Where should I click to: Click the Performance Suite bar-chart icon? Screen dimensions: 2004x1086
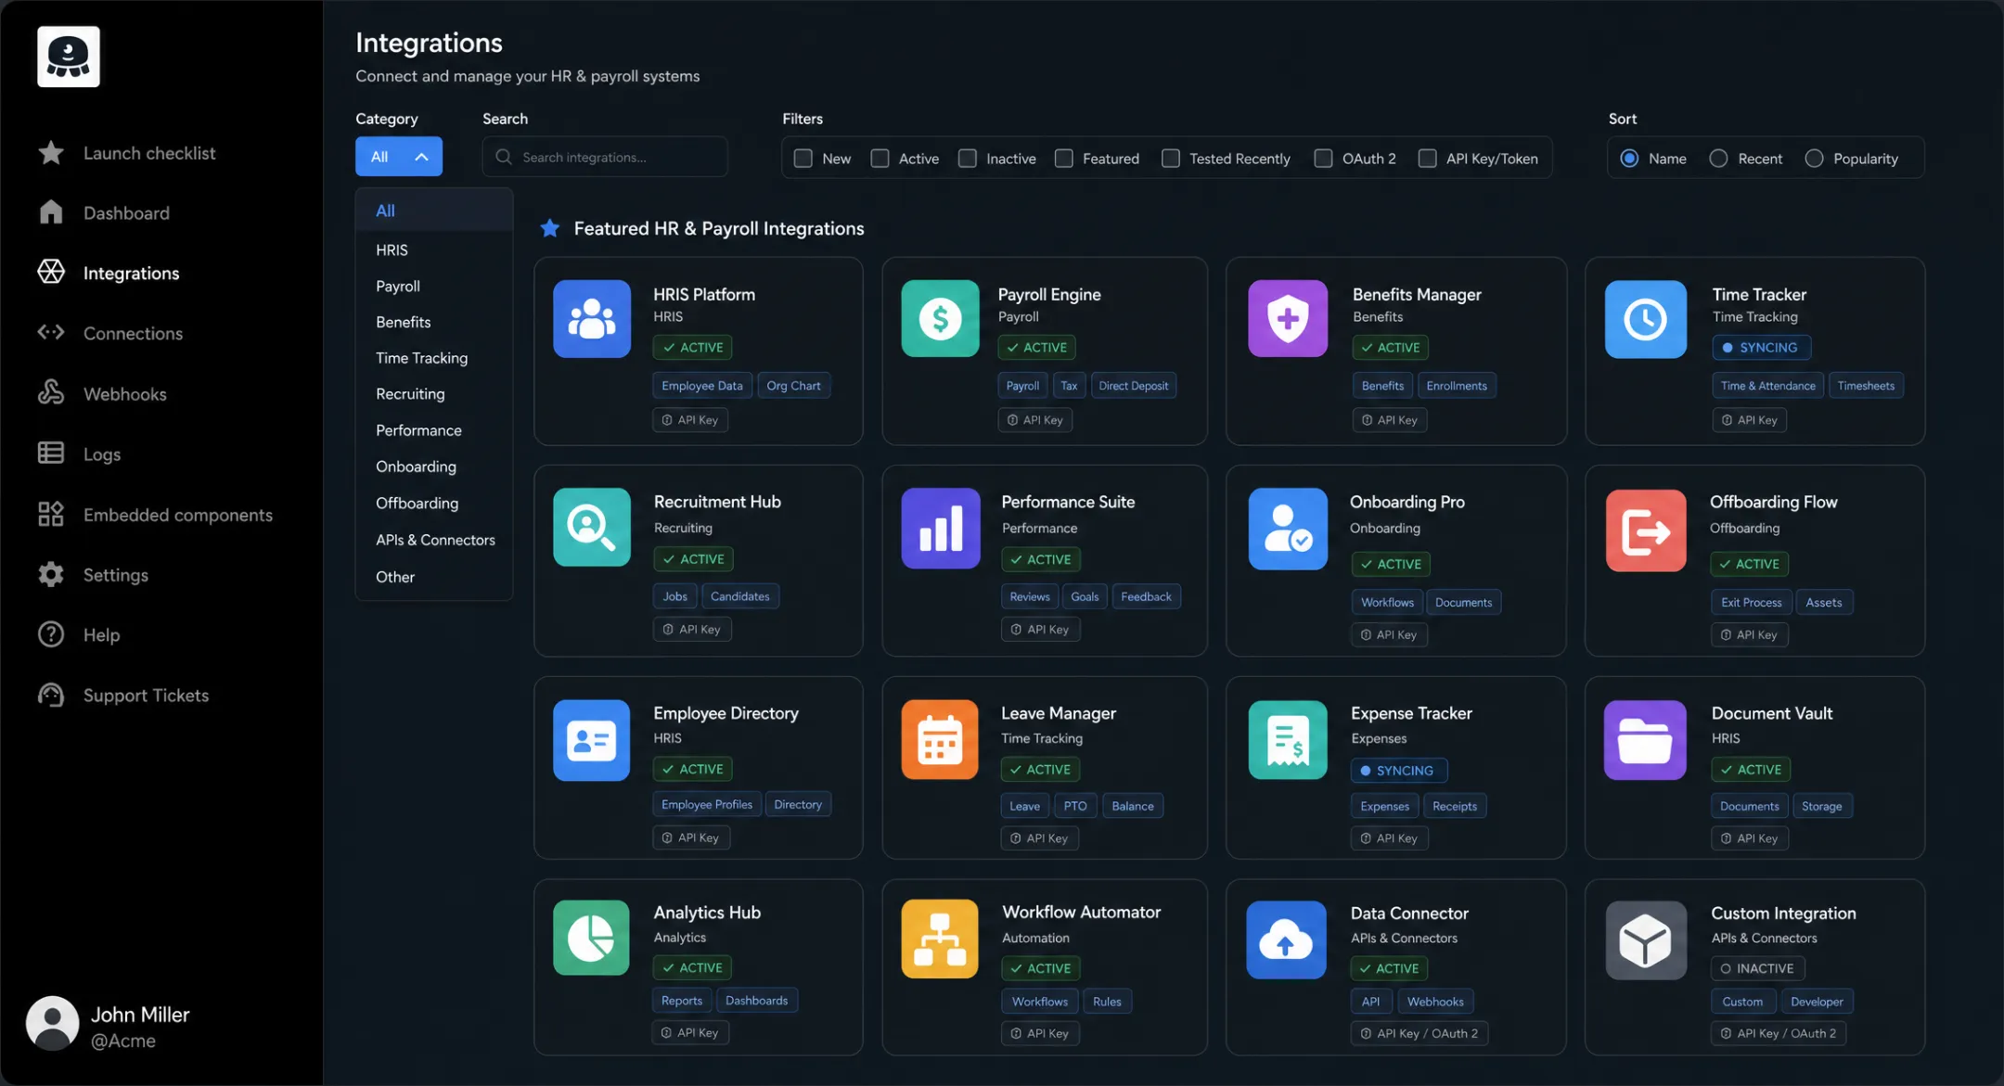click(941, 529)
